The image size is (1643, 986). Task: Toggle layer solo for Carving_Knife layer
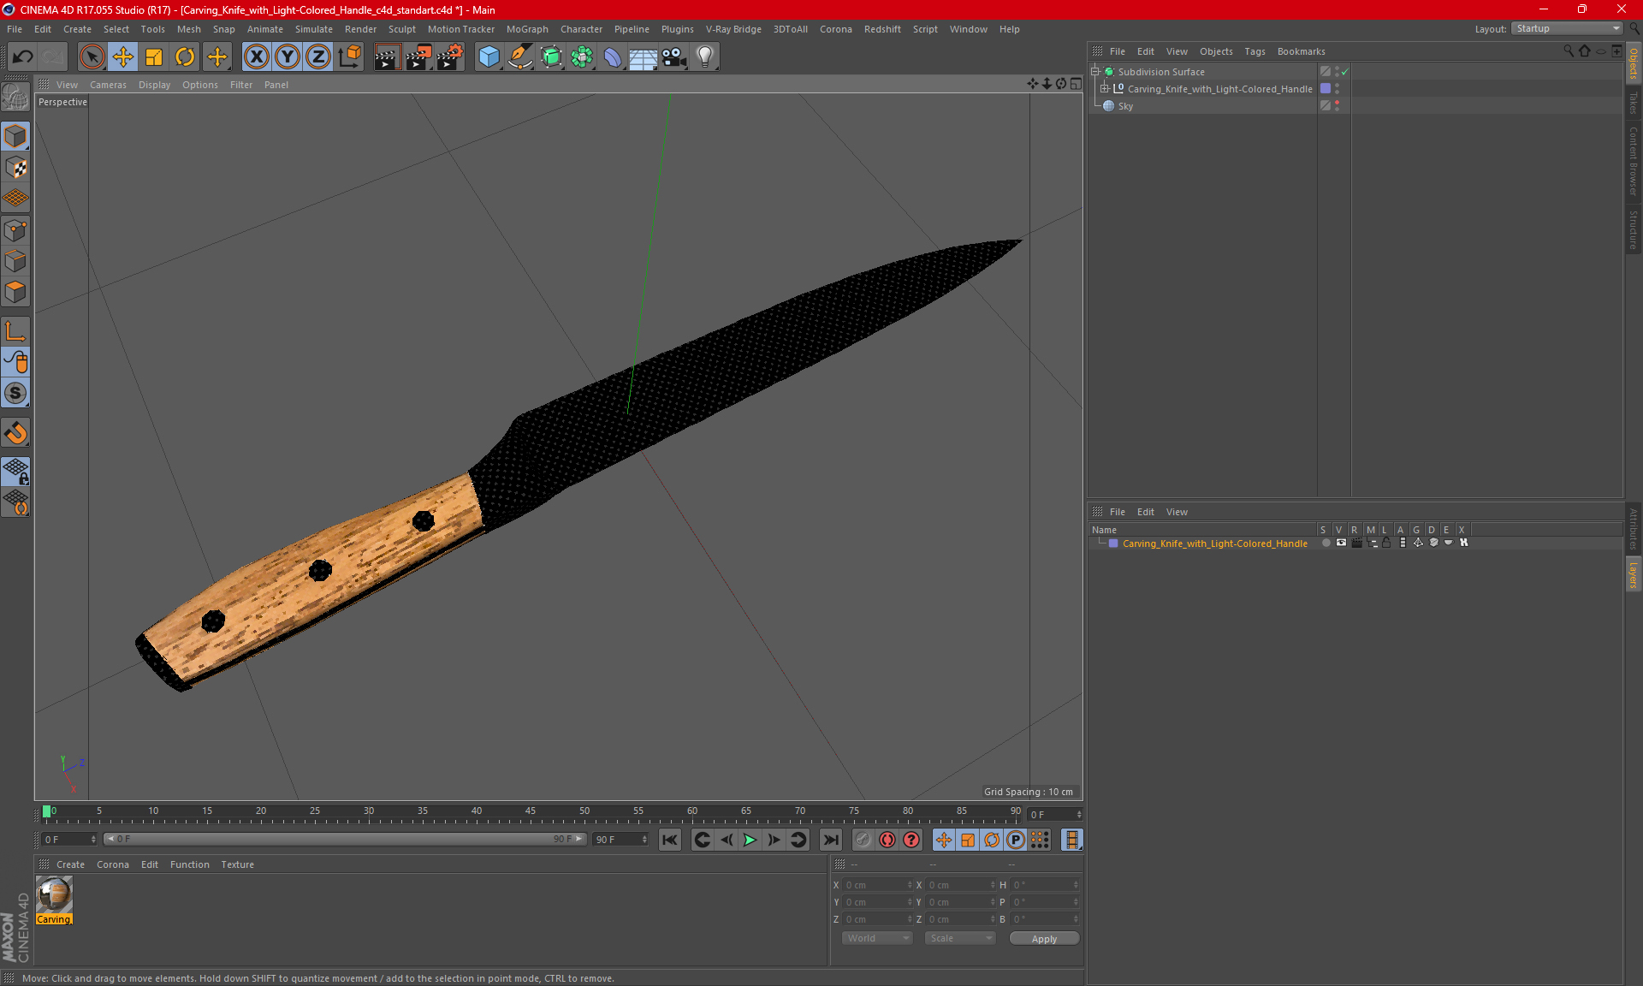(1326, 543)
